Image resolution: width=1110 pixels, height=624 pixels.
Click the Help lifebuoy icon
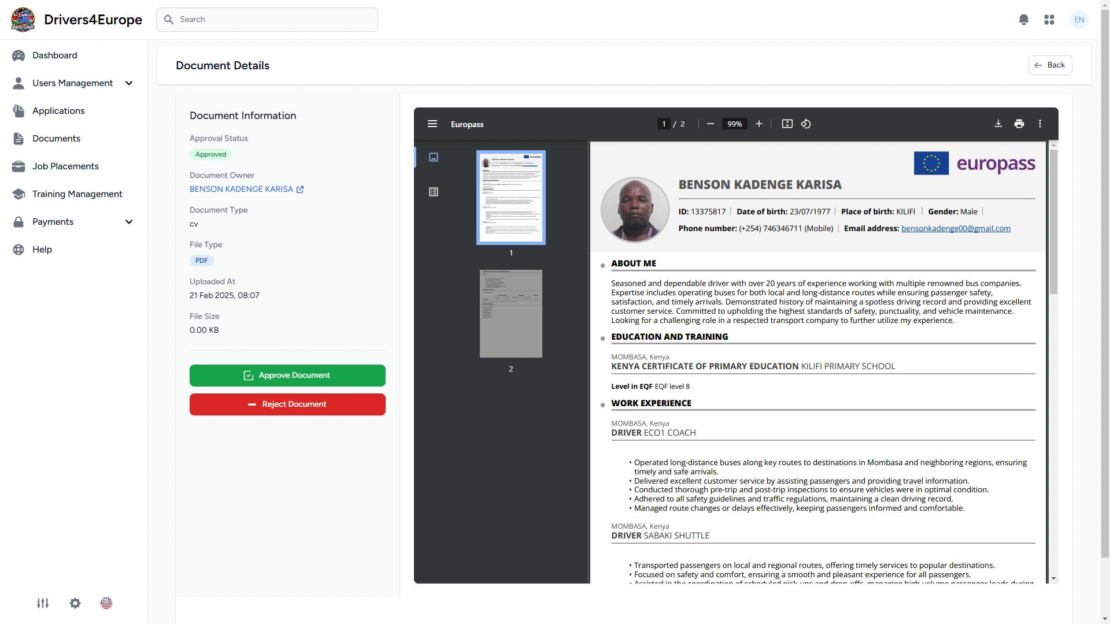[18, 250]
